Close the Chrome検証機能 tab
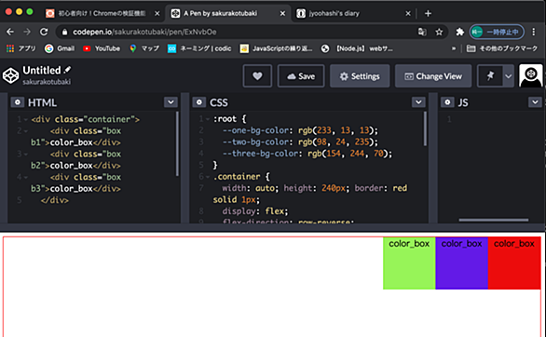This screenshot has height=337, width=546. 157,14
